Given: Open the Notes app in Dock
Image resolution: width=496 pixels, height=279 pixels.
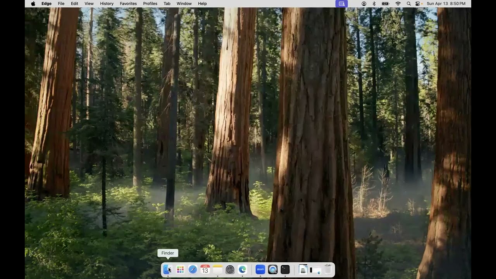Looking at the screenshot, I should click(217, 269).
